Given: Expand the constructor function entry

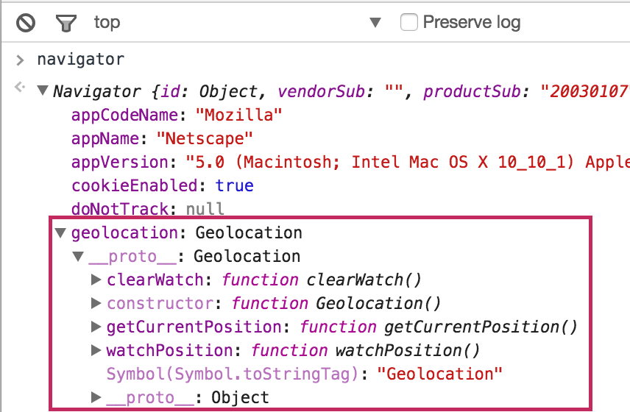Looking at the screenshot, I should point(96,304).
